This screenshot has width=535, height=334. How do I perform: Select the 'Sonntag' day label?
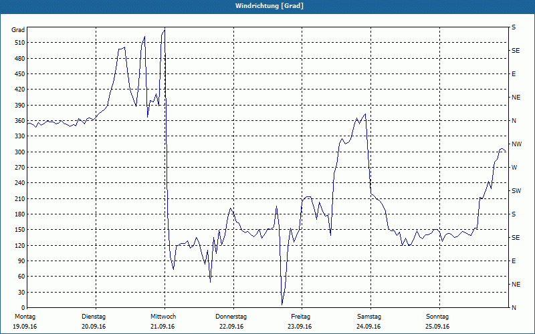(x=437, y=317)
